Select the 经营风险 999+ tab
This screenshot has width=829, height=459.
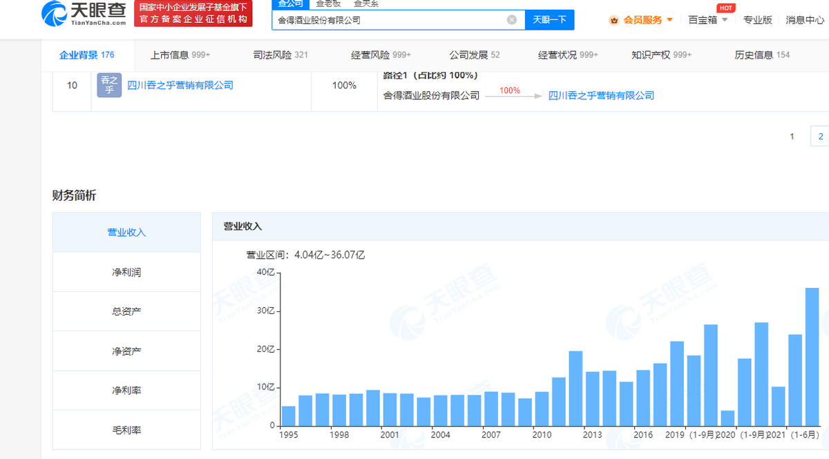[x=381, y=55]
